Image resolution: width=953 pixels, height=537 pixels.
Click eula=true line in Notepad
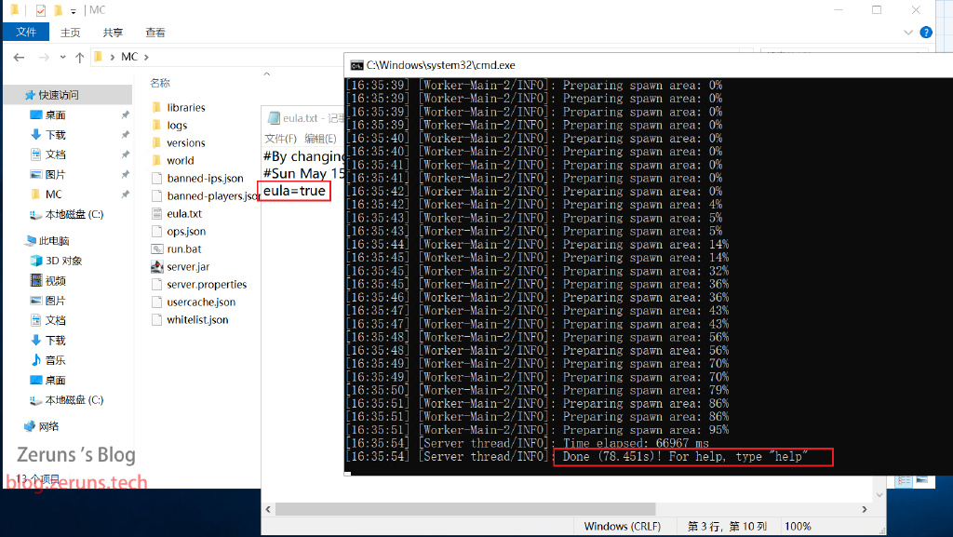294,191
